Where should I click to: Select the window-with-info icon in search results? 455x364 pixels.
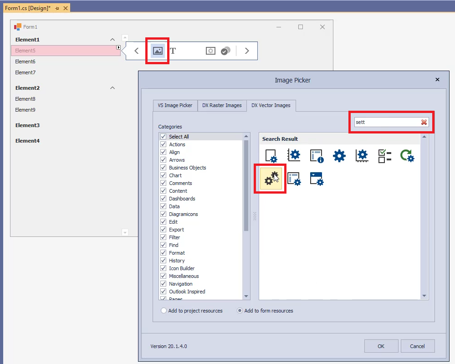317,156
